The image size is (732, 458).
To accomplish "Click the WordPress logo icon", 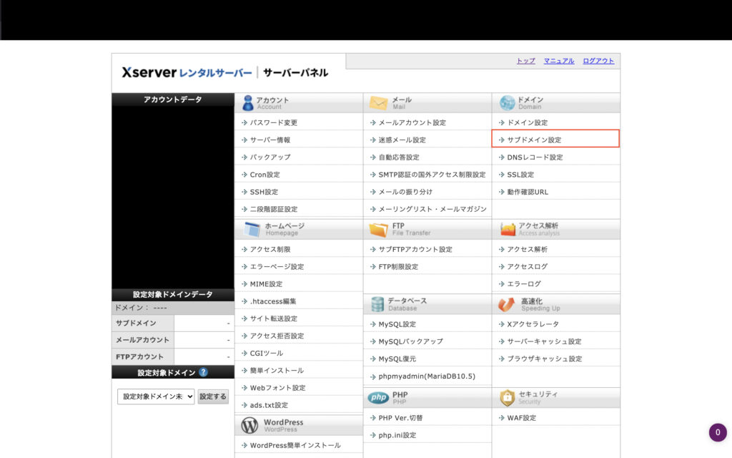I will [249, 425].
